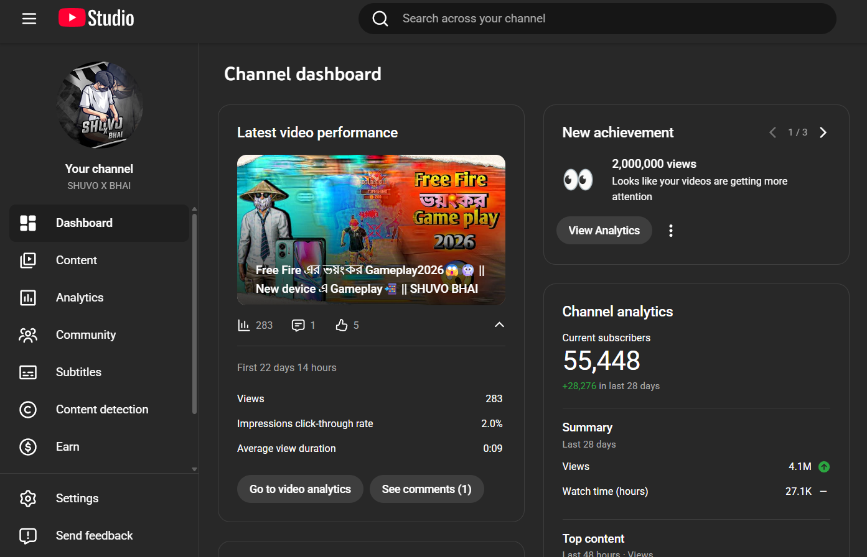This screenshot has width=867, height=557.
Task: Go to the next achievement card
Action: coord(823,132)
